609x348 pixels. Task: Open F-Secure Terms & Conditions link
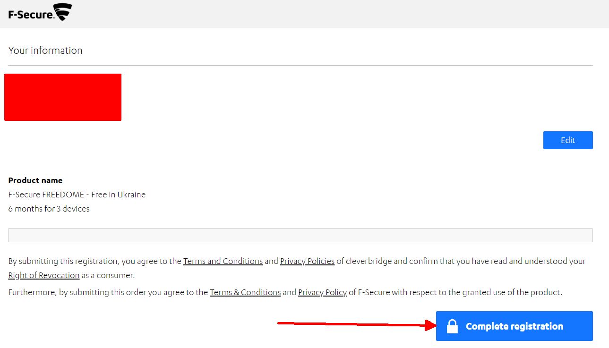pos(245,292)
